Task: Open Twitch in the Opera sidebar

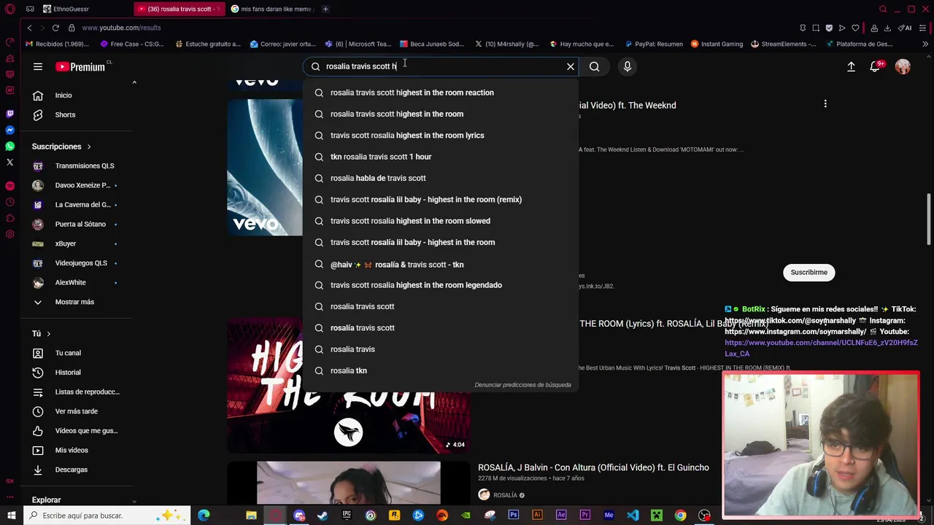Action: [9, 114]
